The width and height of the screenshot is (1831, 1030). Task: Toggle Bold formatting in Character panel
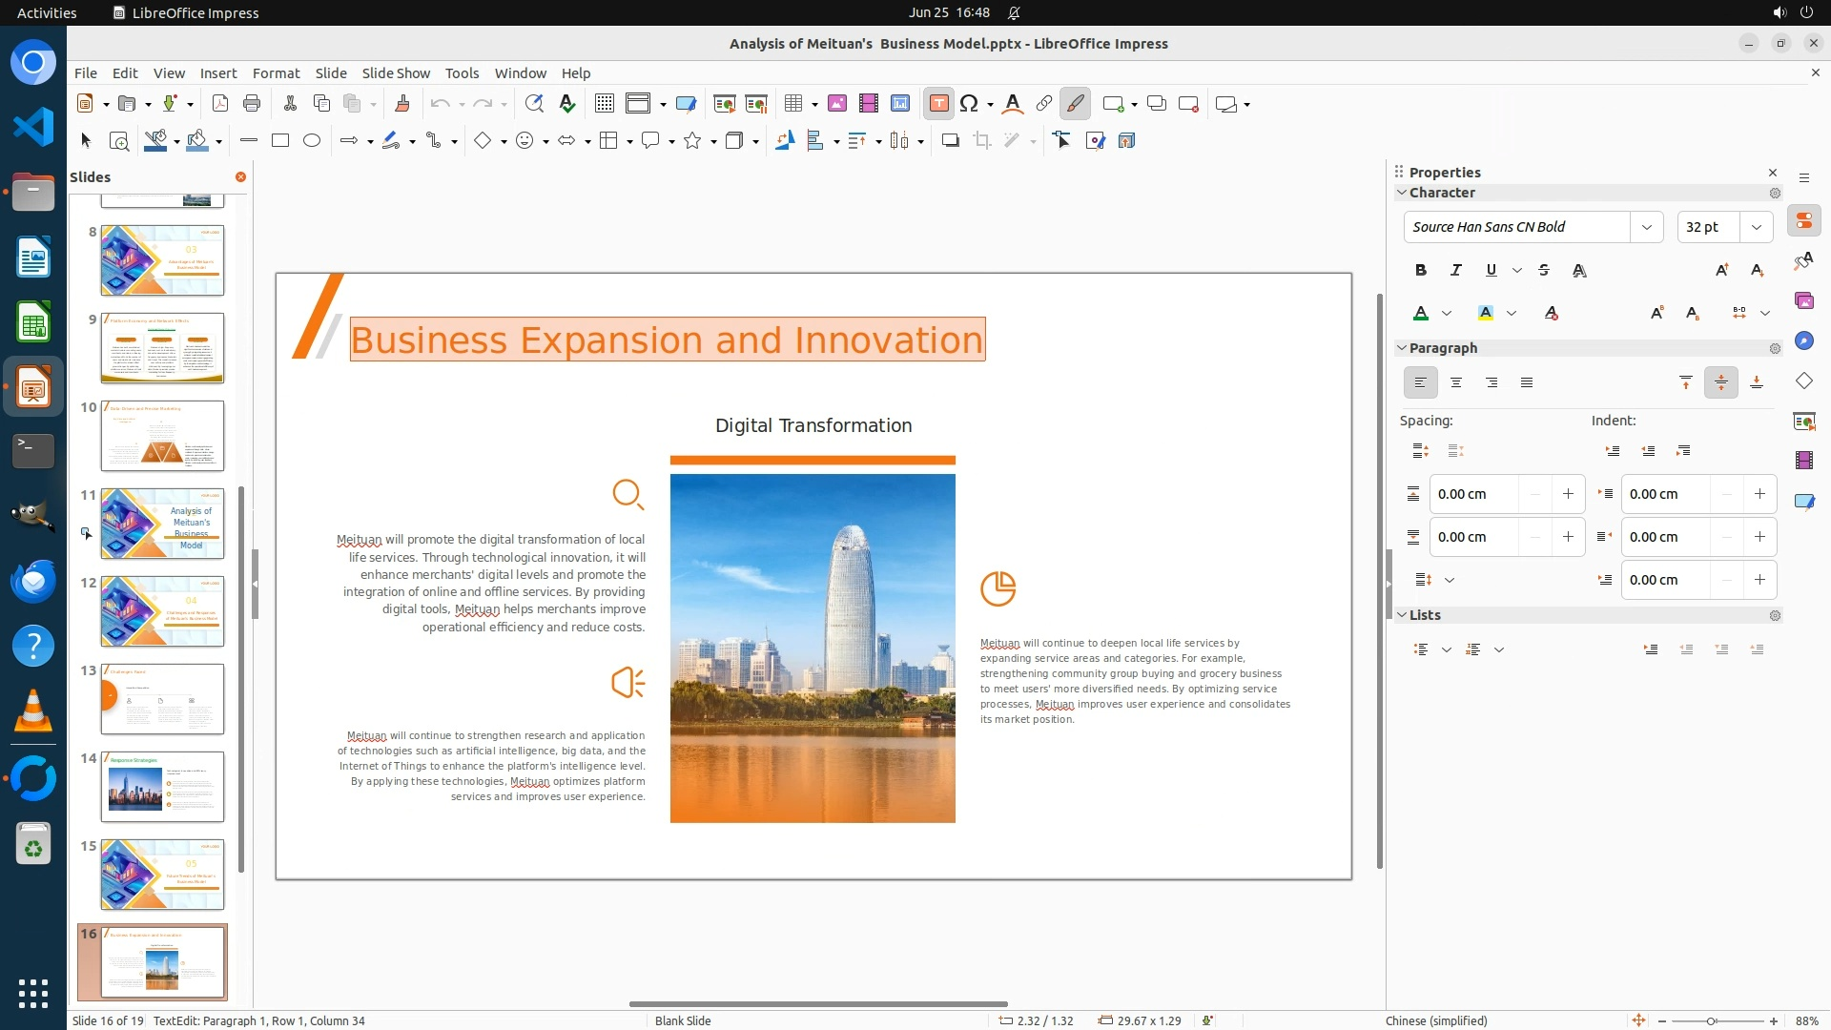[x=1421, y=271]
